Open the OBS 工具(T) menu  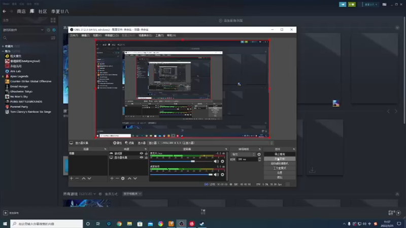click(159, 35)
